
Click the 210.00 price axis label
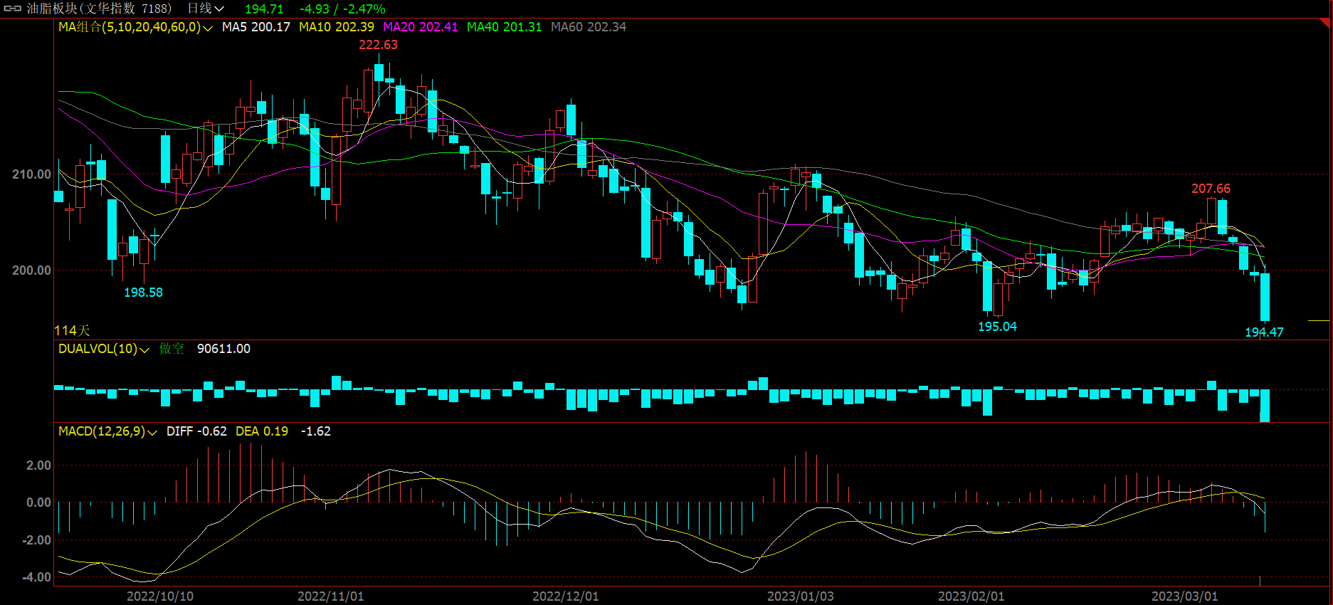coord(31,174)
